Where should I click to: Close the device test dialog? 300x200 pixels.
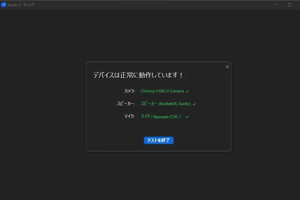(227, 67)
